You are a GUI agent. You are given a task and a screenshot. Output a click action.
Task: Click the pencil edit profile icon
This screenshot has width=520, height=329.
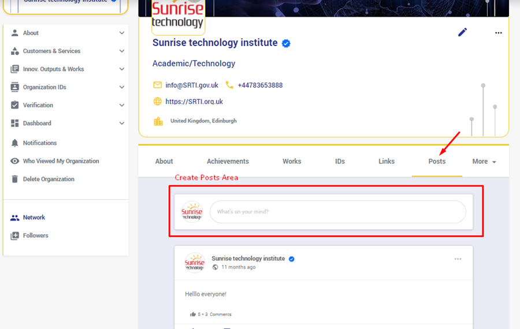(x=462, y=32)
